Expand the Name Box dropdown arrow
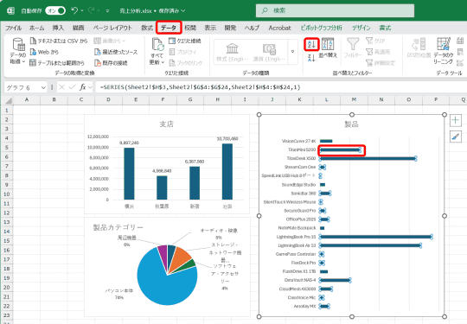 point(43,87)
